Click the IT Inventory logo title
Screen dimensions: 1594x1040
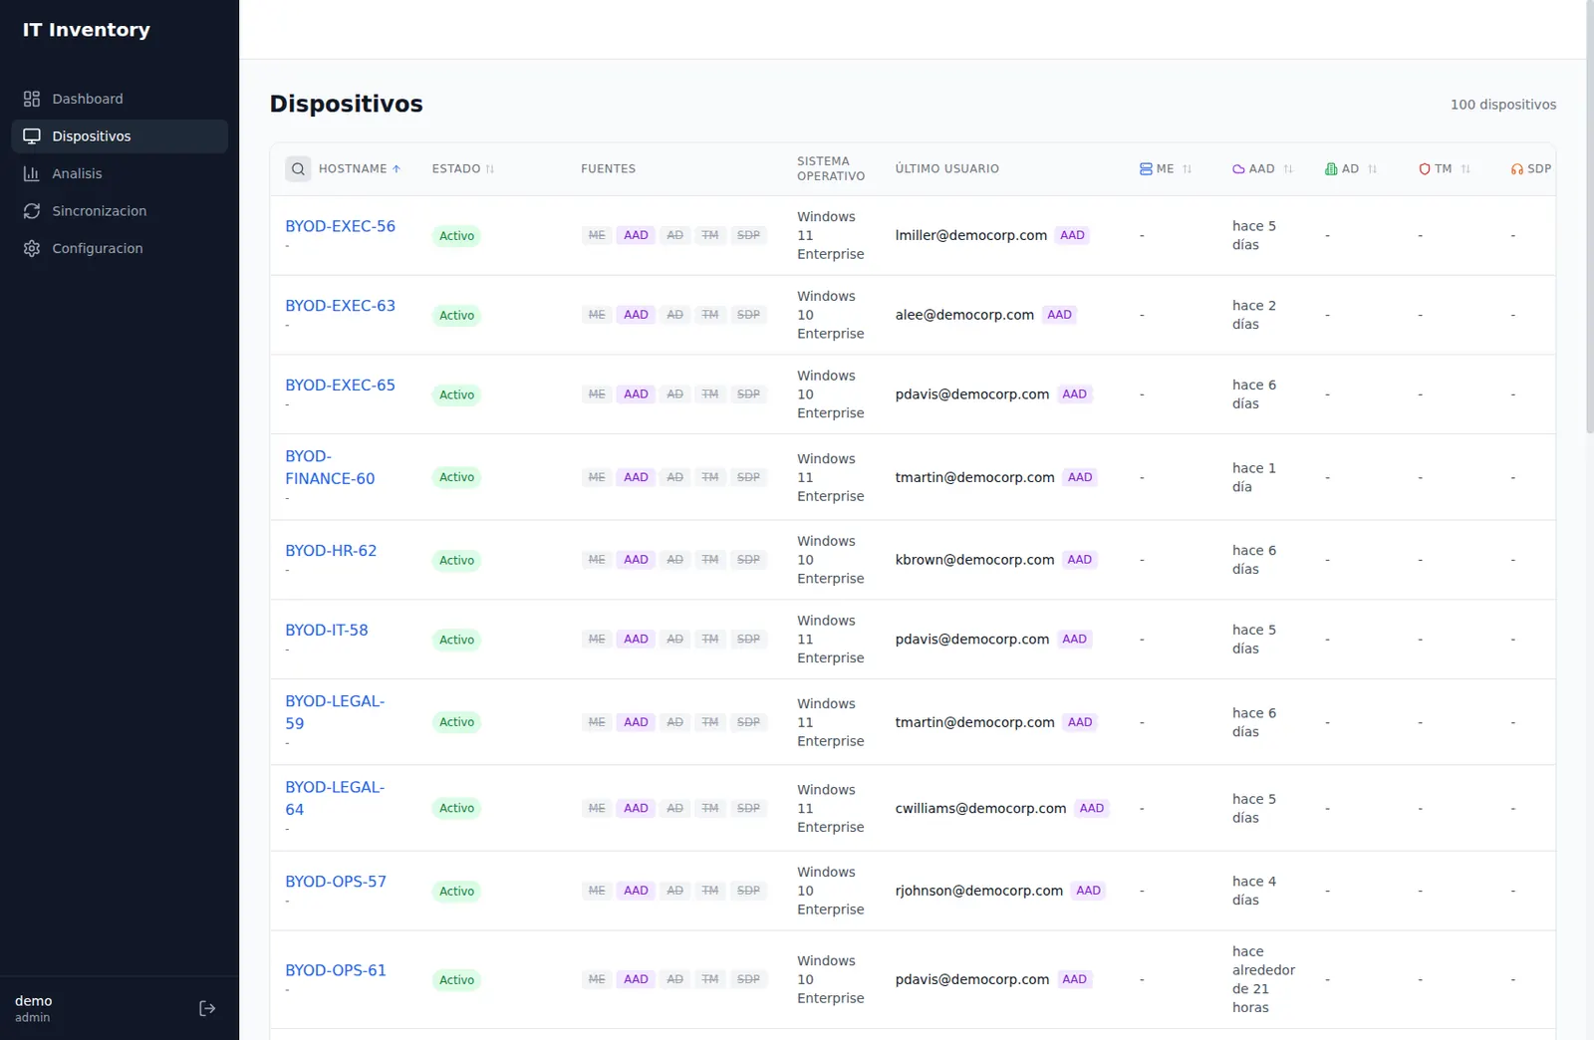(x=87, y=30)
